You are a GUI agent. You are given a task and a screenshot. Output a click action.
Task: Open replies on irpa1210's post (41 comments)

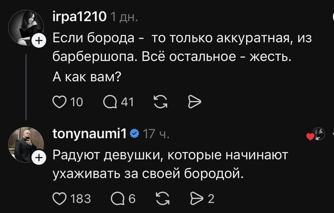click(110, 101)
